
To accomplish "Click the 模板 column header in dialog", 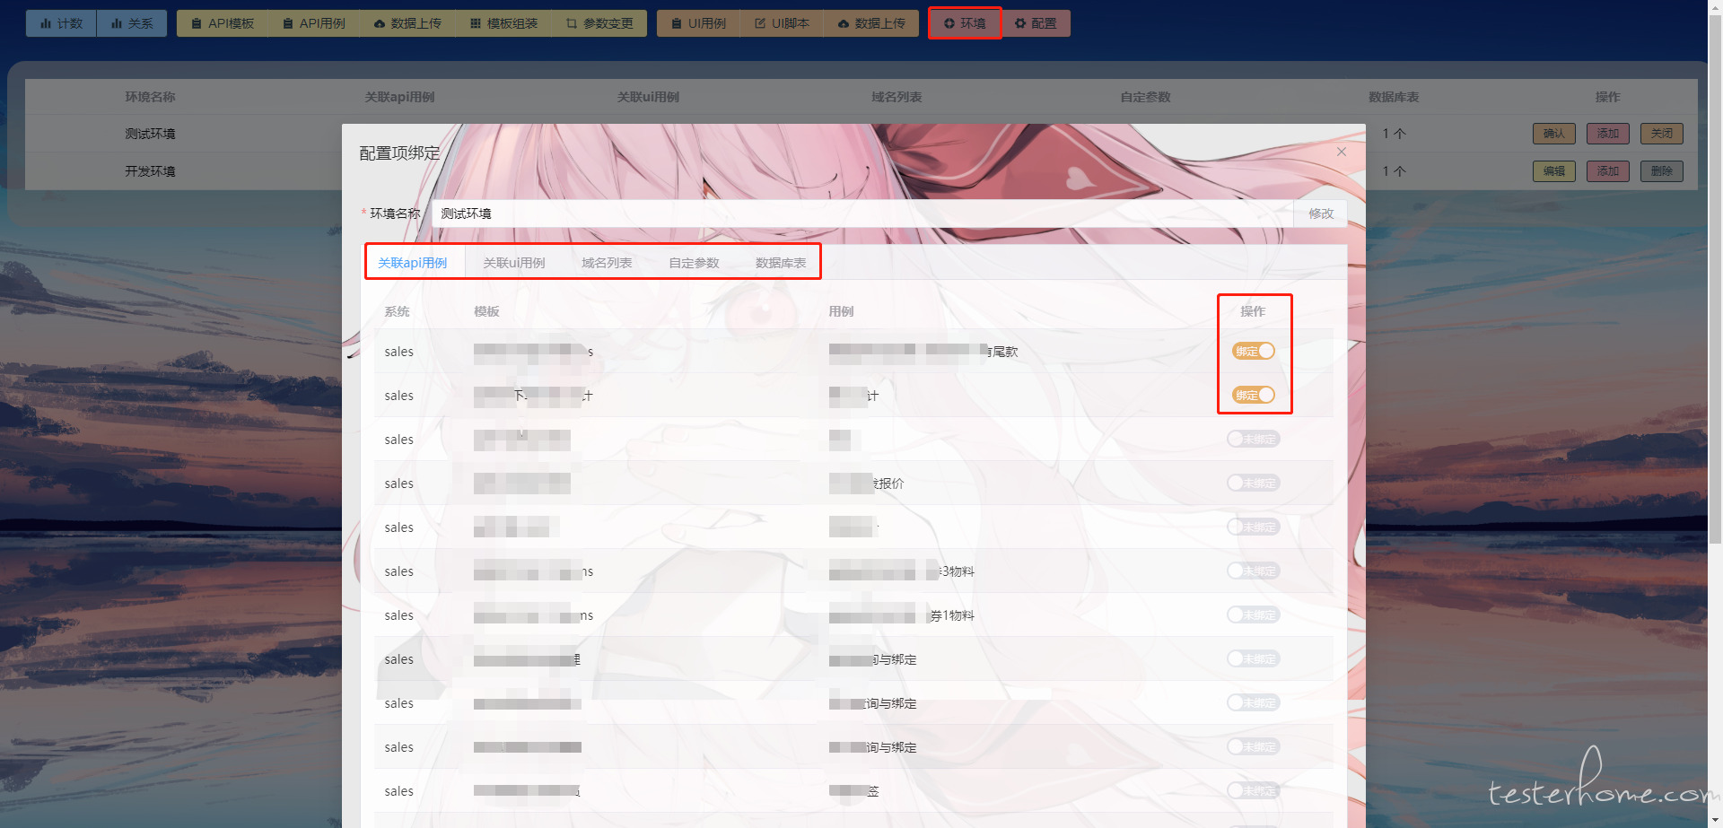I will 486,311.
